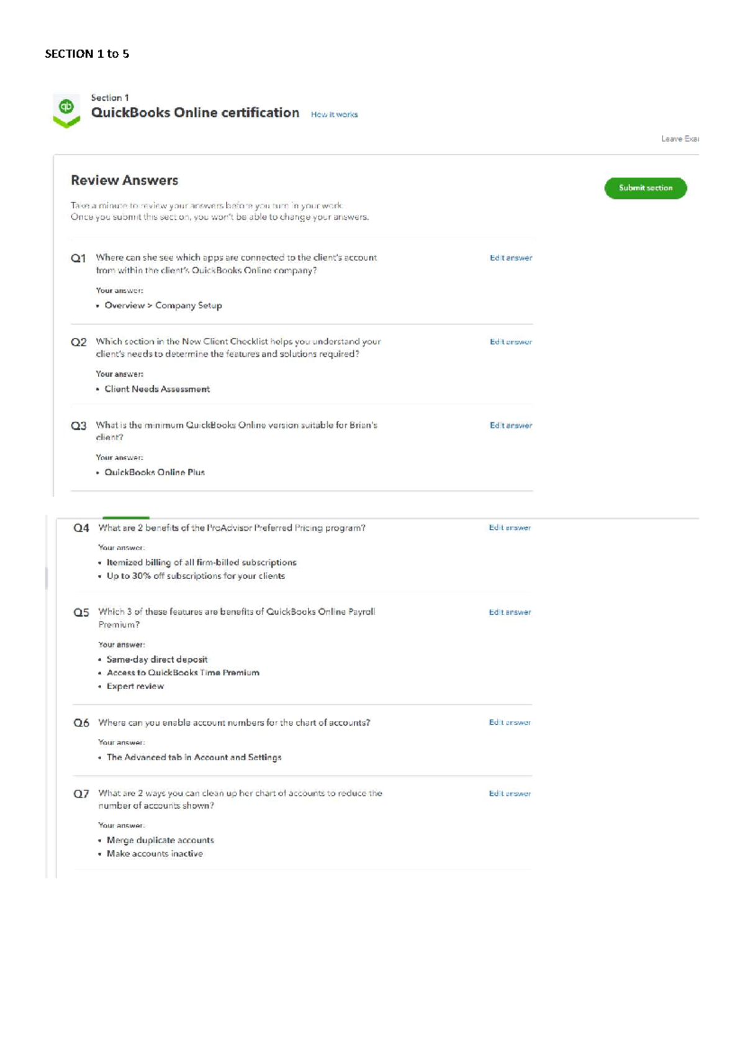Click the Section 1 label

109,97
